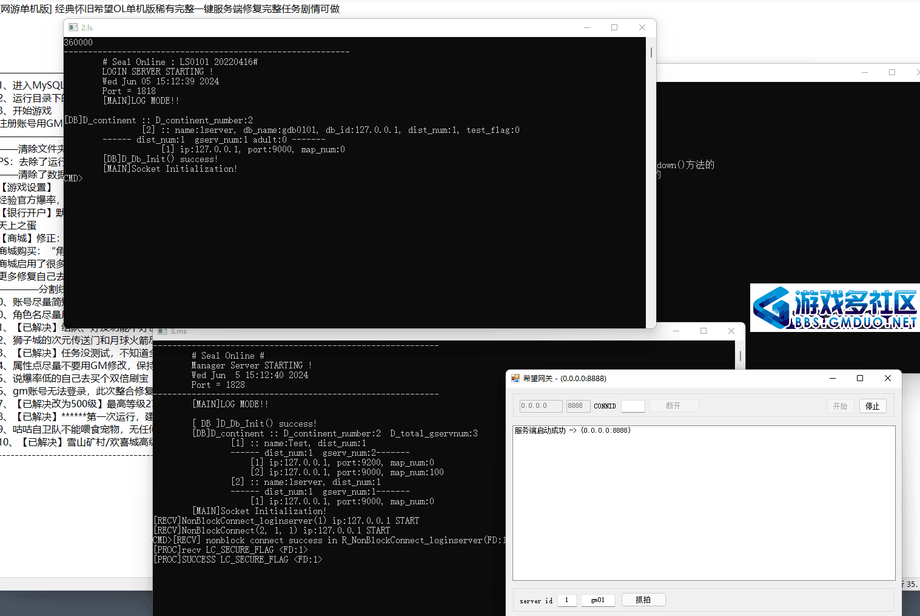This screenshot has height=616, width=920.
Task: Click 'Port = 1818' line in 2.ls console
Action: [x=129, y=91]
